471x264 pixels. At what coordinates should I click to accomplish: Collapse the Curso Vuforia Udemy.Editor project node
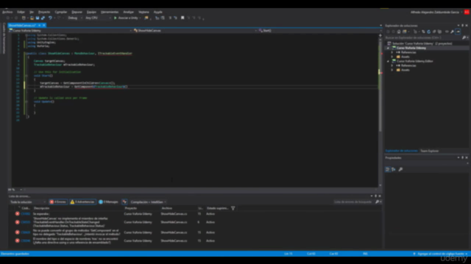388,61
